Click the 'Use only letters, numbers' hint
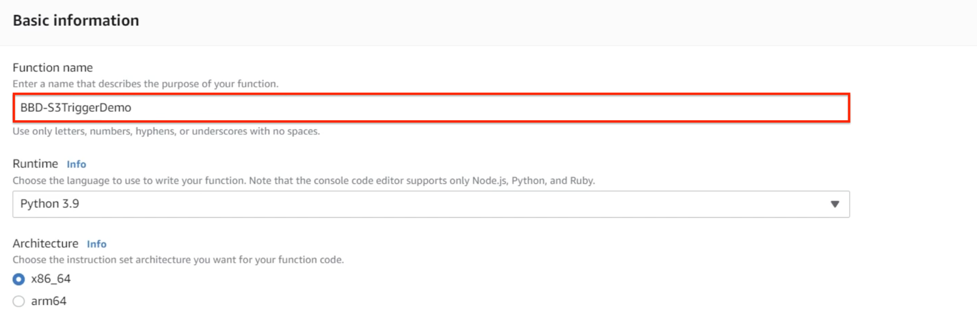977x320 pixels. point(166,131)
